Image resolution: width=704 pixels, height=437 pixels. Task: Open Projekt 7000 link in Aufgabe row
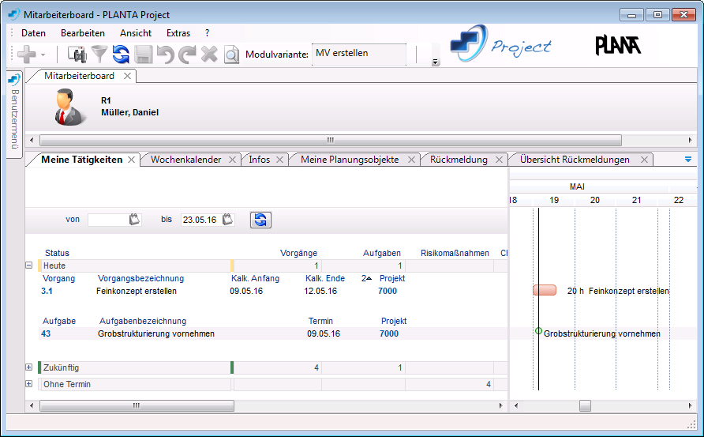(389, 333)
